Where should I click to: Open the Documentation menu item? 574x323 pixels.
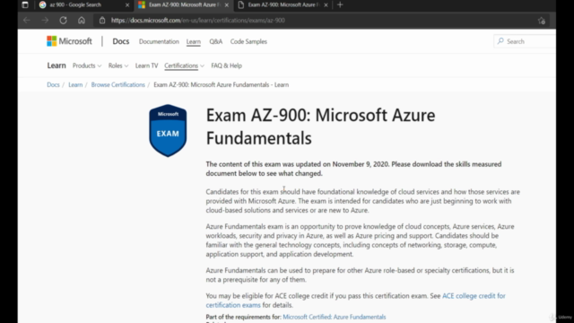159,41
